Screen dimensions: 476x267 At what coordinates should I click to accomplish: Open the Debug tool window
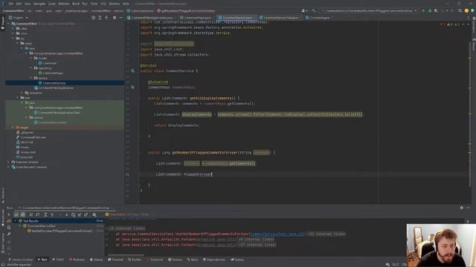[x=96, y=260]
